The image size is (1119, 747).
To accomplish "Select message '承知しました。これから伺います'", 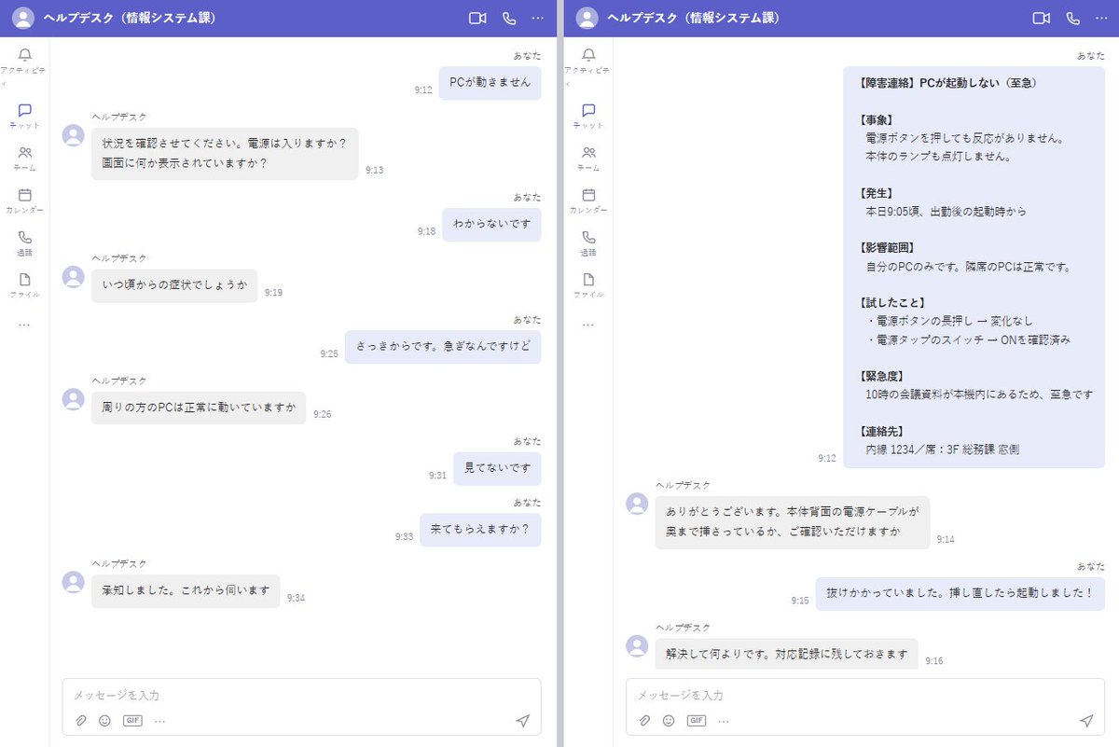I will click(186, 590).
